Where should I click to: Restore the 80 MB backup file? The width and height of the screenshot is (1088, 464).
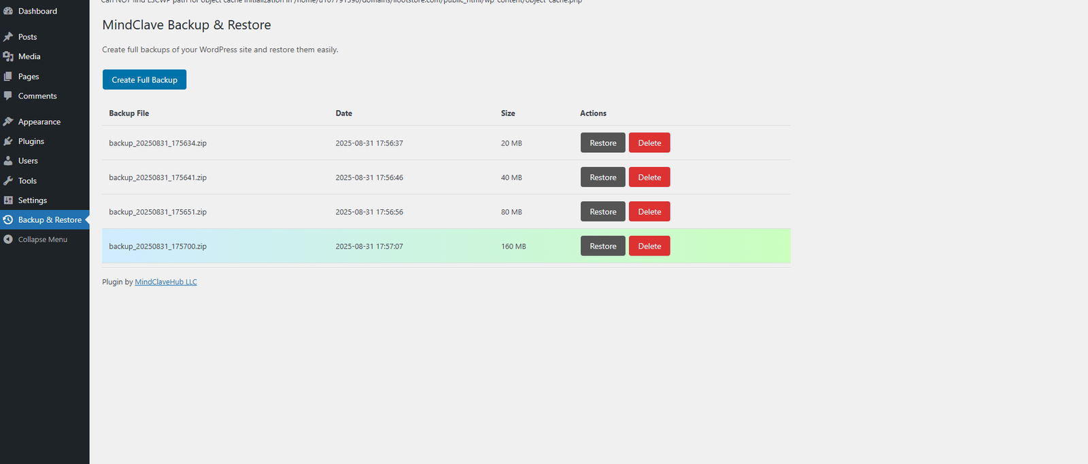click(602, 212)
